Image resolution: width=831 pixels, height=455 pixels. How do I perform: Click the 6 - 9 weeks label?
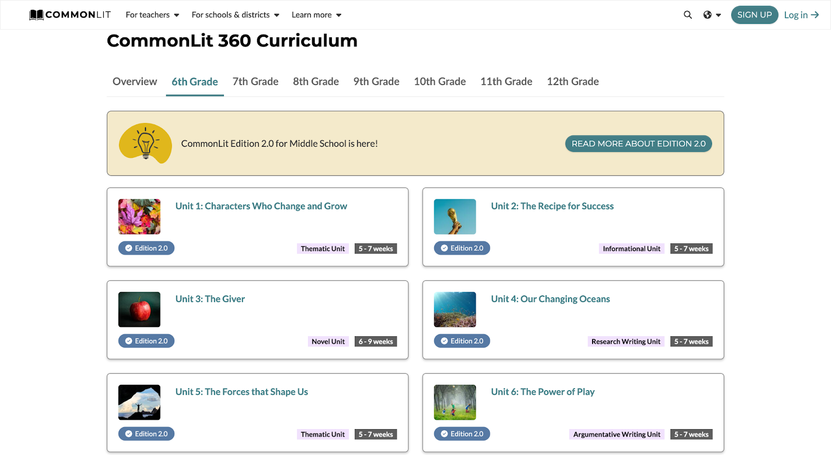coord(376,341)
